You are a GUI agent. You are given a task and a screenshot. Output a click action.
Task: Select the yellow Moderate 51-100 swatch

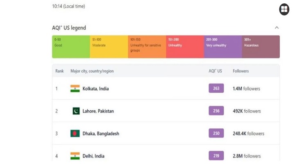point(109,47)
